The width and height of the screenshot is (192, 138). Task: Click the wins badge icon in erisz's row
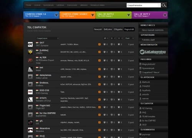click(104, 100)
